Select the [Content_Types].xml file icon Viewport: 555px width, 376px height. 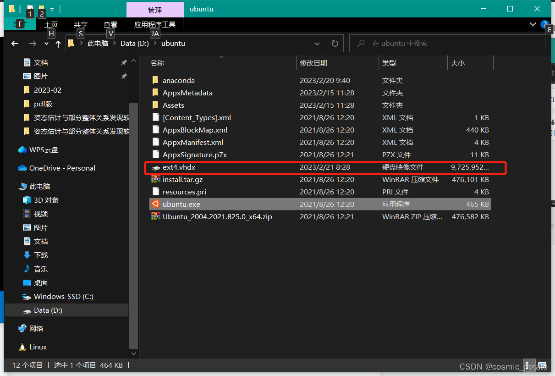[155, 117]
